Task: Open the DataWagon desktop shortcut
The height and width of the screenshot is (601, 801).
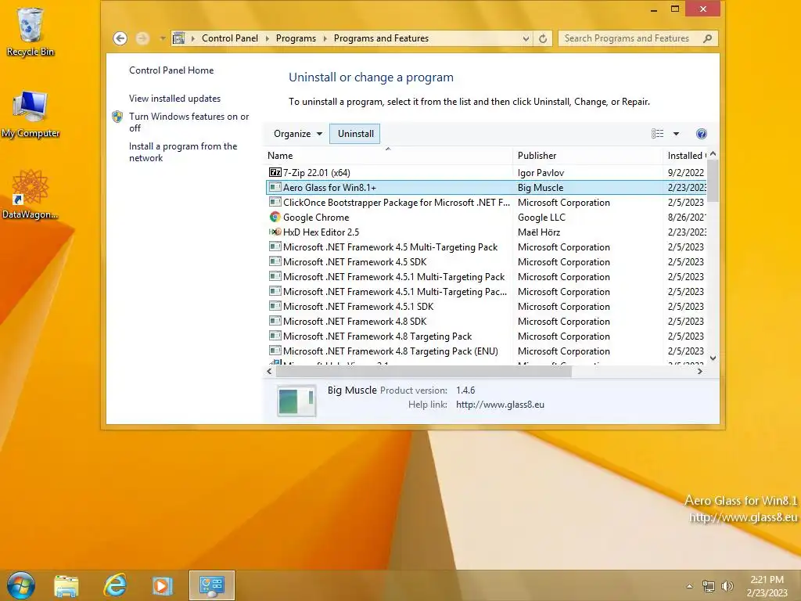Action: pos(31,195)
